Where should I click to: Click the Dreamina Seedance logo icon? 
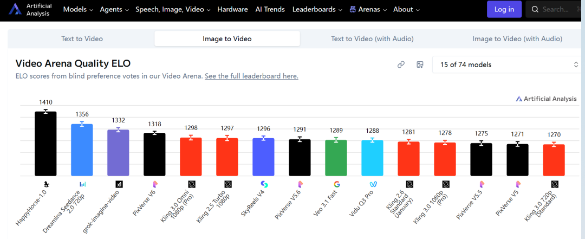coord(82,184)
